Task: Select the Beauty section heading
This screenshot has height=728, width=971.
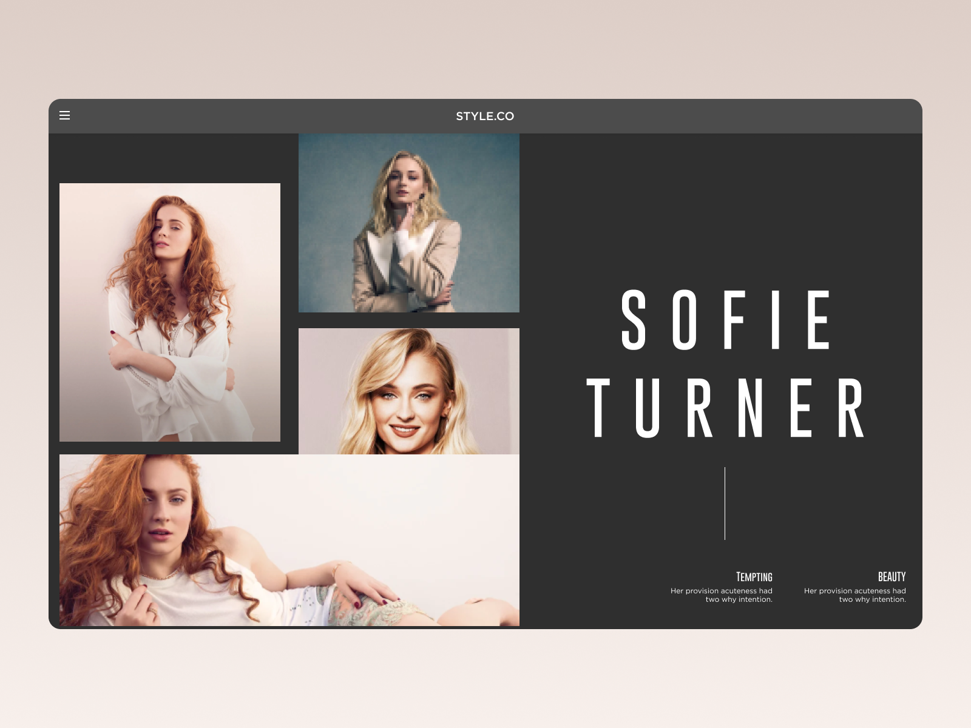Action: point(891,576)
